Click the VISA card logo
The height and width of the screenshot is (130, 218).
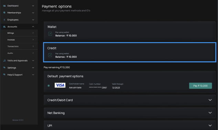pyautogui.click(x=60, y=85)
